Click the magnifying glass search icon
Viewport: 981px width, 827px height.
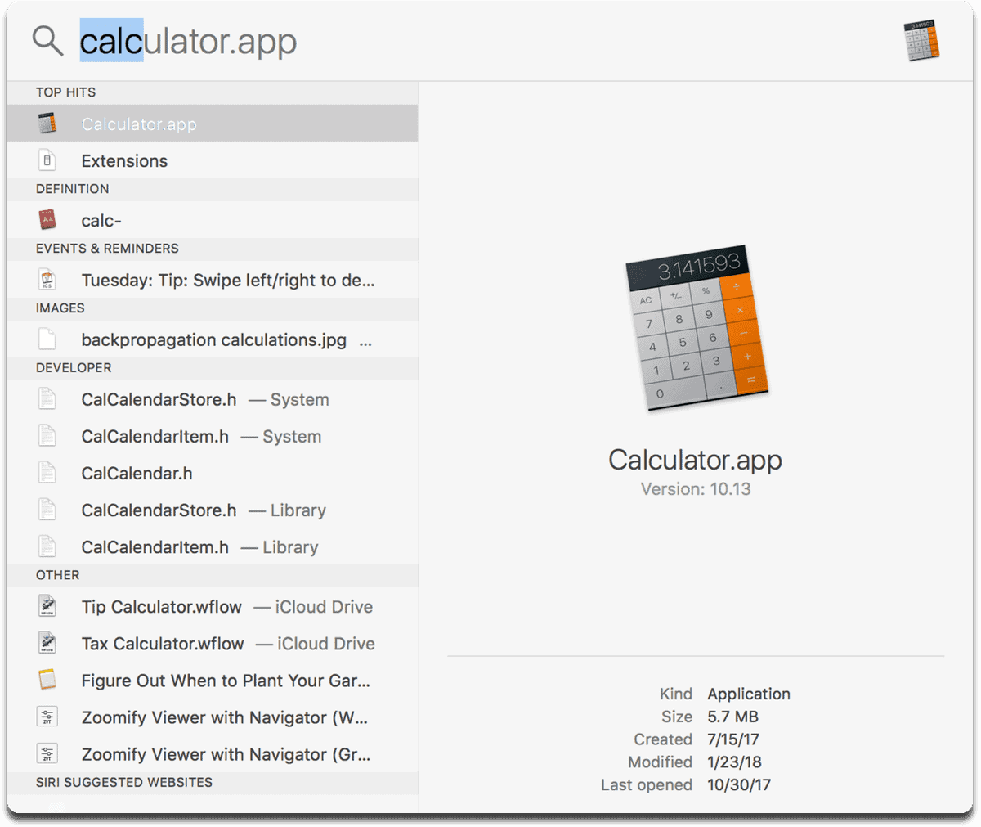point(47,40)
